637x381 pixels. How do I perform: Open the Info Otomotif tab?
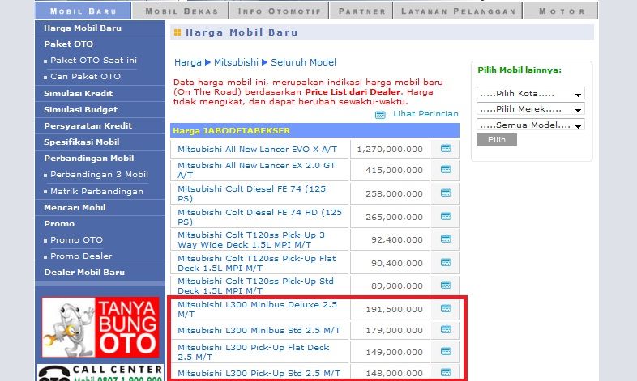click(x=280, y=11)
